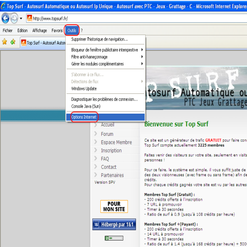The width and height of the screenshot is (247, 247).
Task: Click the 7 URL à promouvoir line
Action: click(163, 205)
